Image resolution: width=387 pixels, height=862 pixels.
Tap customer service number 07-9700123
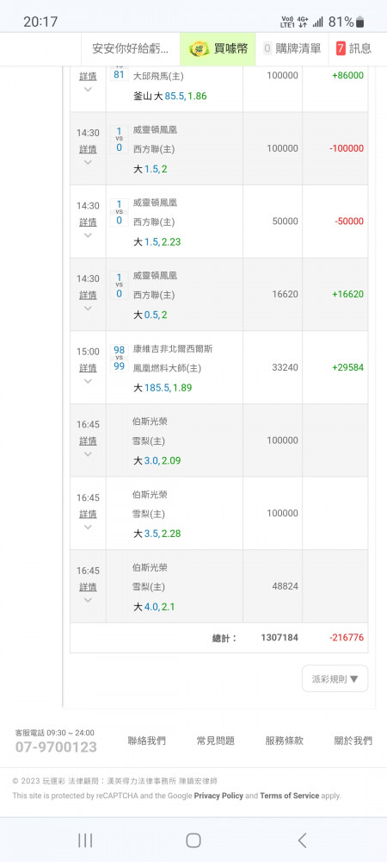(x=56, y=747)
